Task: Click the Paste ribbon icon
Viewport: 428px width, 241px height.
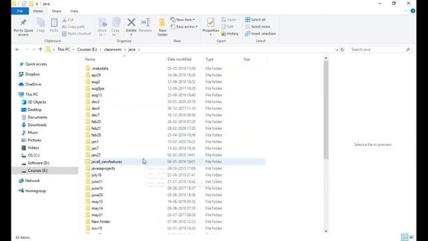Action: (54, 25)
